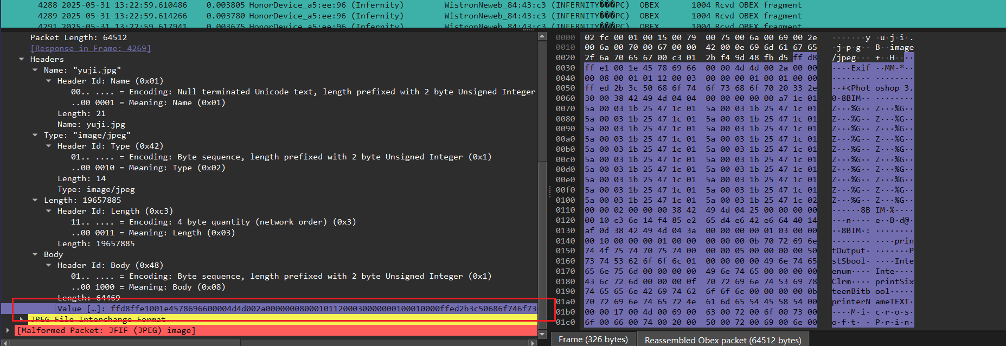1006x346 pixels.
Task: Collapse the Type "image/jpeg" header node
Action: (x=35, y=135)
